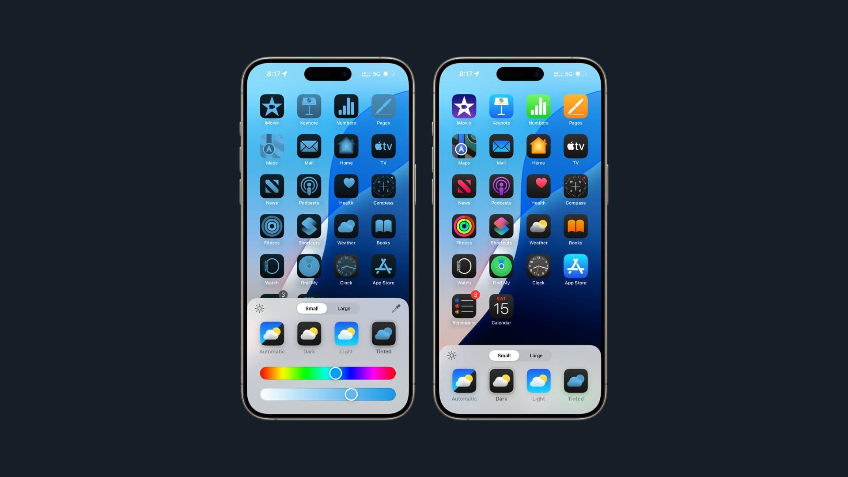
Task: Select the Light icon appearance option
Action: (x=346, y=334)
